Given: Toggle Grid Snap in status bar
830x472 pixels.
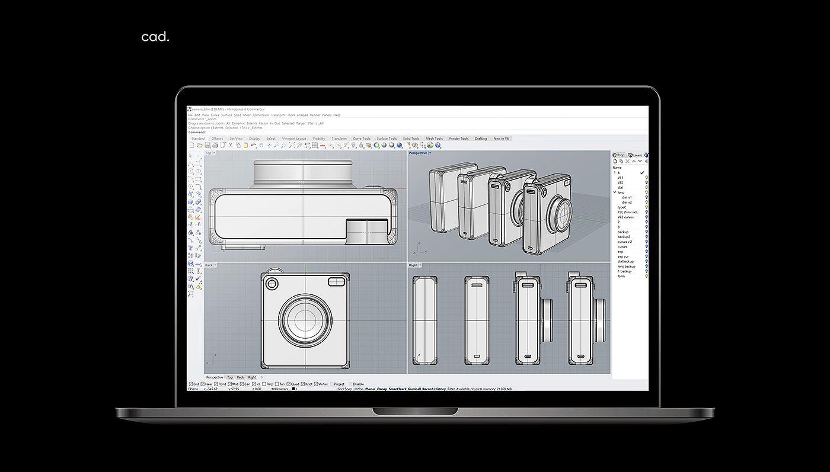Looking at the screenshot, I should click(x=345, y=389).
